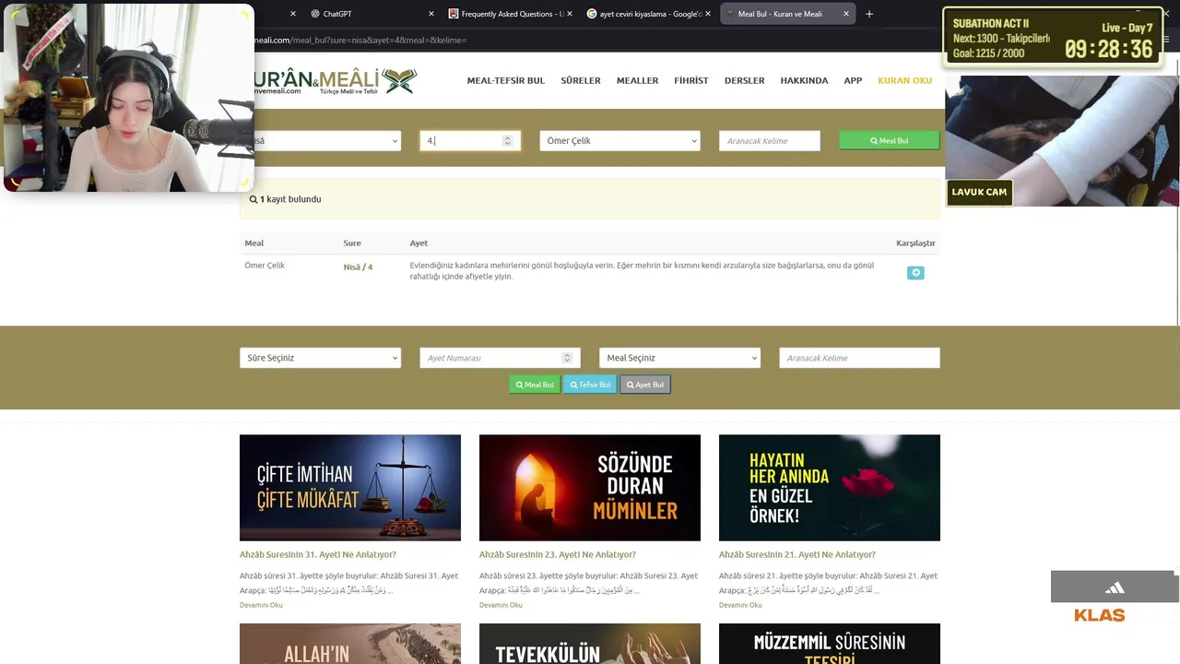Click the lower green Meal Bul button
The width and height of the screenshot is (1180, 664).
click(535, 385)
